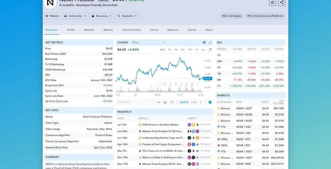331x169 pixels.
Task: Open the Price chart metric dropdown
Action: click(x=149, y=43)
